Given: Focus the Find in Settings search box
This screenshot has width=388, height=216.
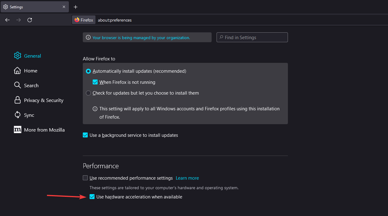Looking at the screenshot, I should 252,37.
